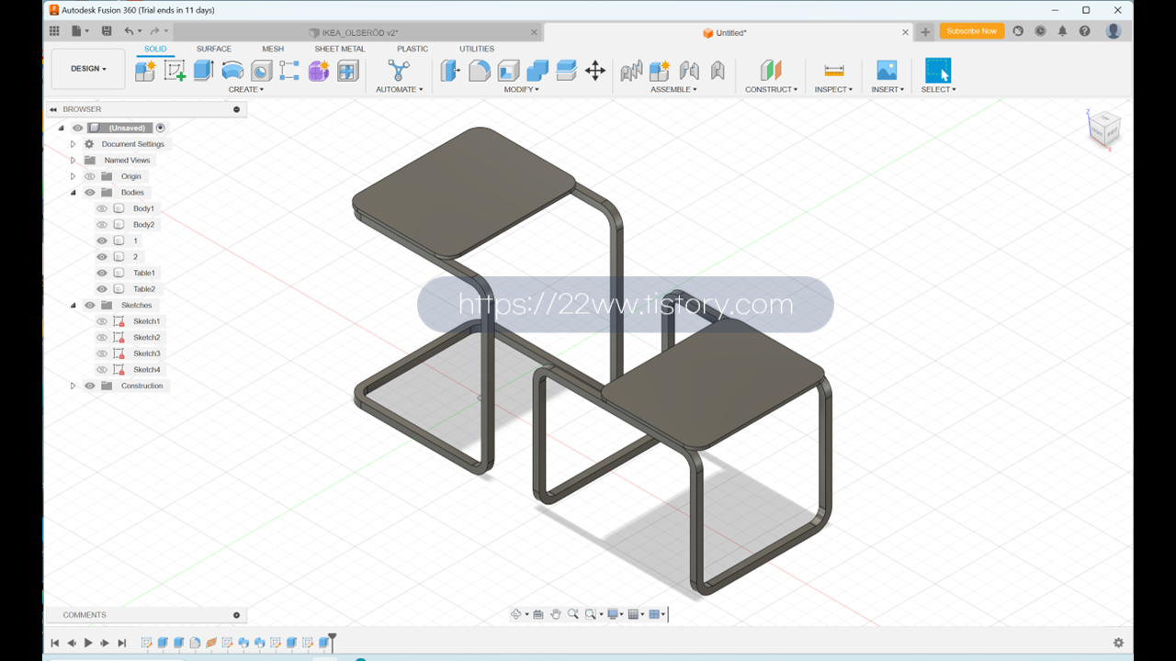Viewport: 1176px width, 661px height.
Task: Switch to the SURFACE tab
Action: (x=214, y=49)
